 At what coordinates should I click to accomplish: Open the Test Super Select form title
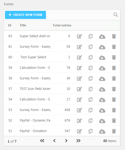pyautogui.click(x=33, y=57)
